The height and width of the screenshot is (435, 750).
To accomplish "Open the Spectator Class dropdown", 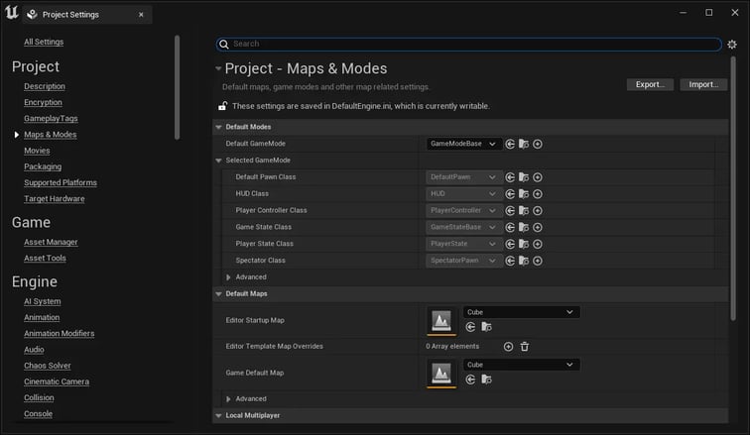I will coord(464,261).
